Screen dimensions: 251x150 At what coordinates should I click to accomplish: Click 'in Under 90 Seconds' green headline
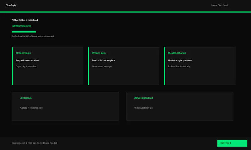pos(21,26)
